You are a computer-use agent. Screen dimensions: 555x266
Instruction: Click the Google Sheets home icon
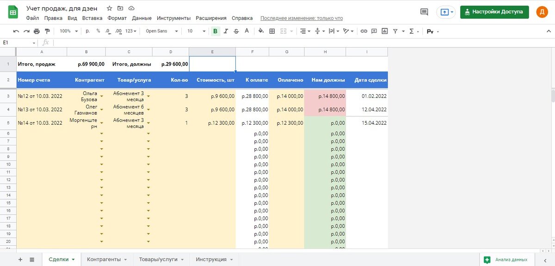pyautogui.click(x=12, y=12)
